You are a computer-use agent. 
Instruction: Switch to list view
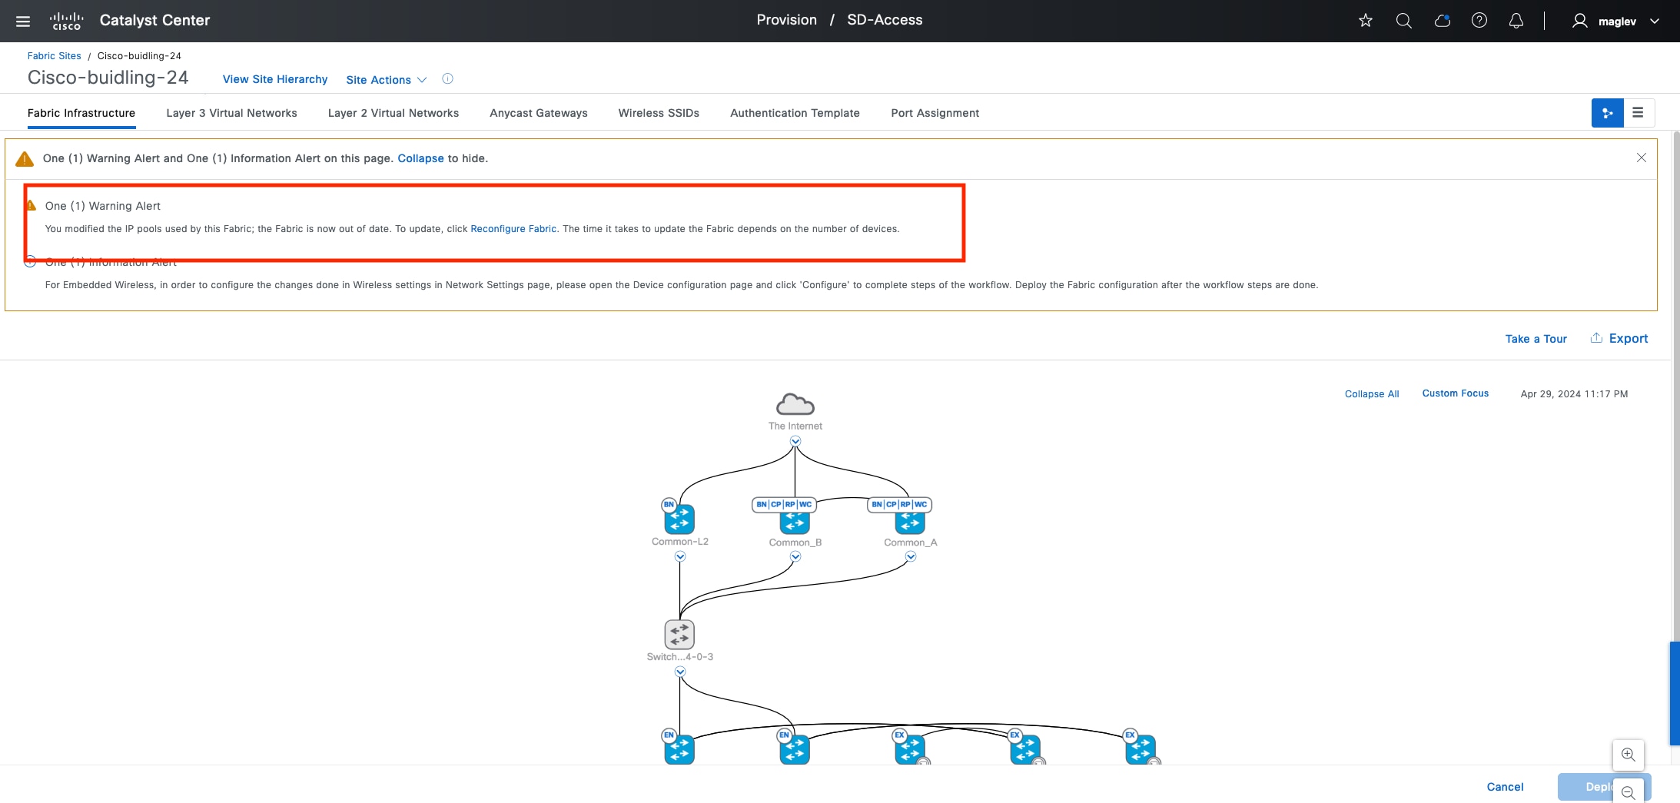[x=1638, y=113]
